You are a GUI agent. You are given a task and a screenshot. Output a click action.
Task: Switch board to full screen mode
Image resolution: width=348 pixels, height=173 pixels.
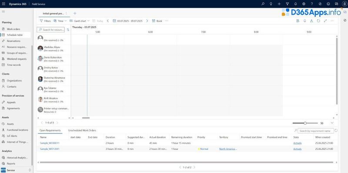(x=325, y=20)
